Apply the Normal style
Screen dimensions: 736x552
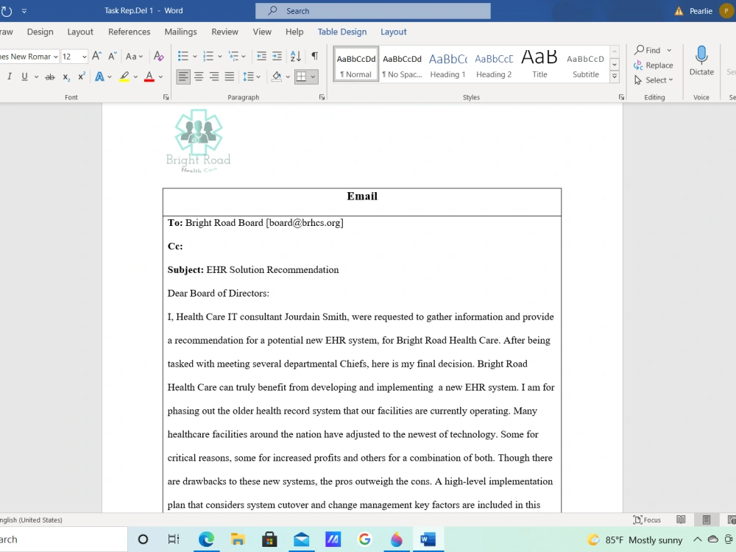[355, 65]
